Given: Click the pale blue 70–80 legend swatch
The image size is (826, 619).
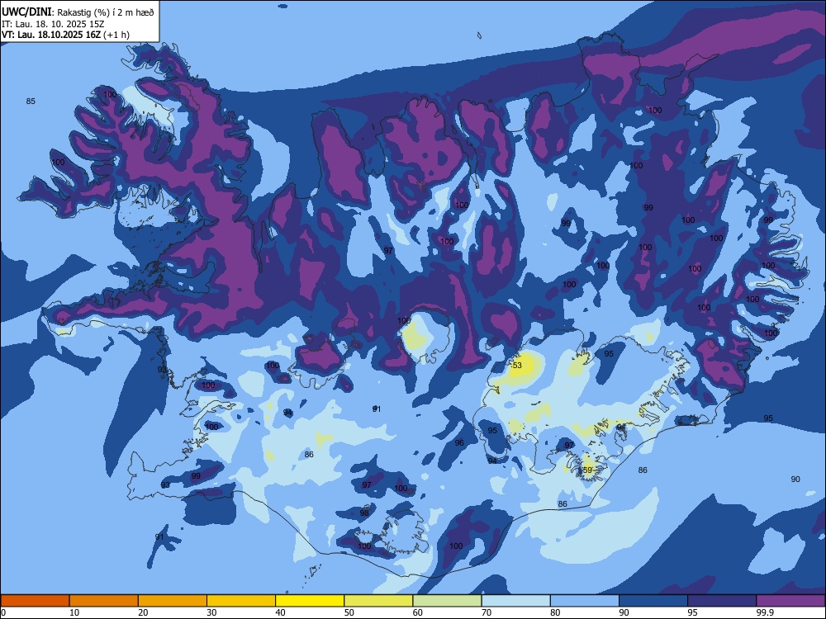Looking at the screenshot, I should 515,601.
